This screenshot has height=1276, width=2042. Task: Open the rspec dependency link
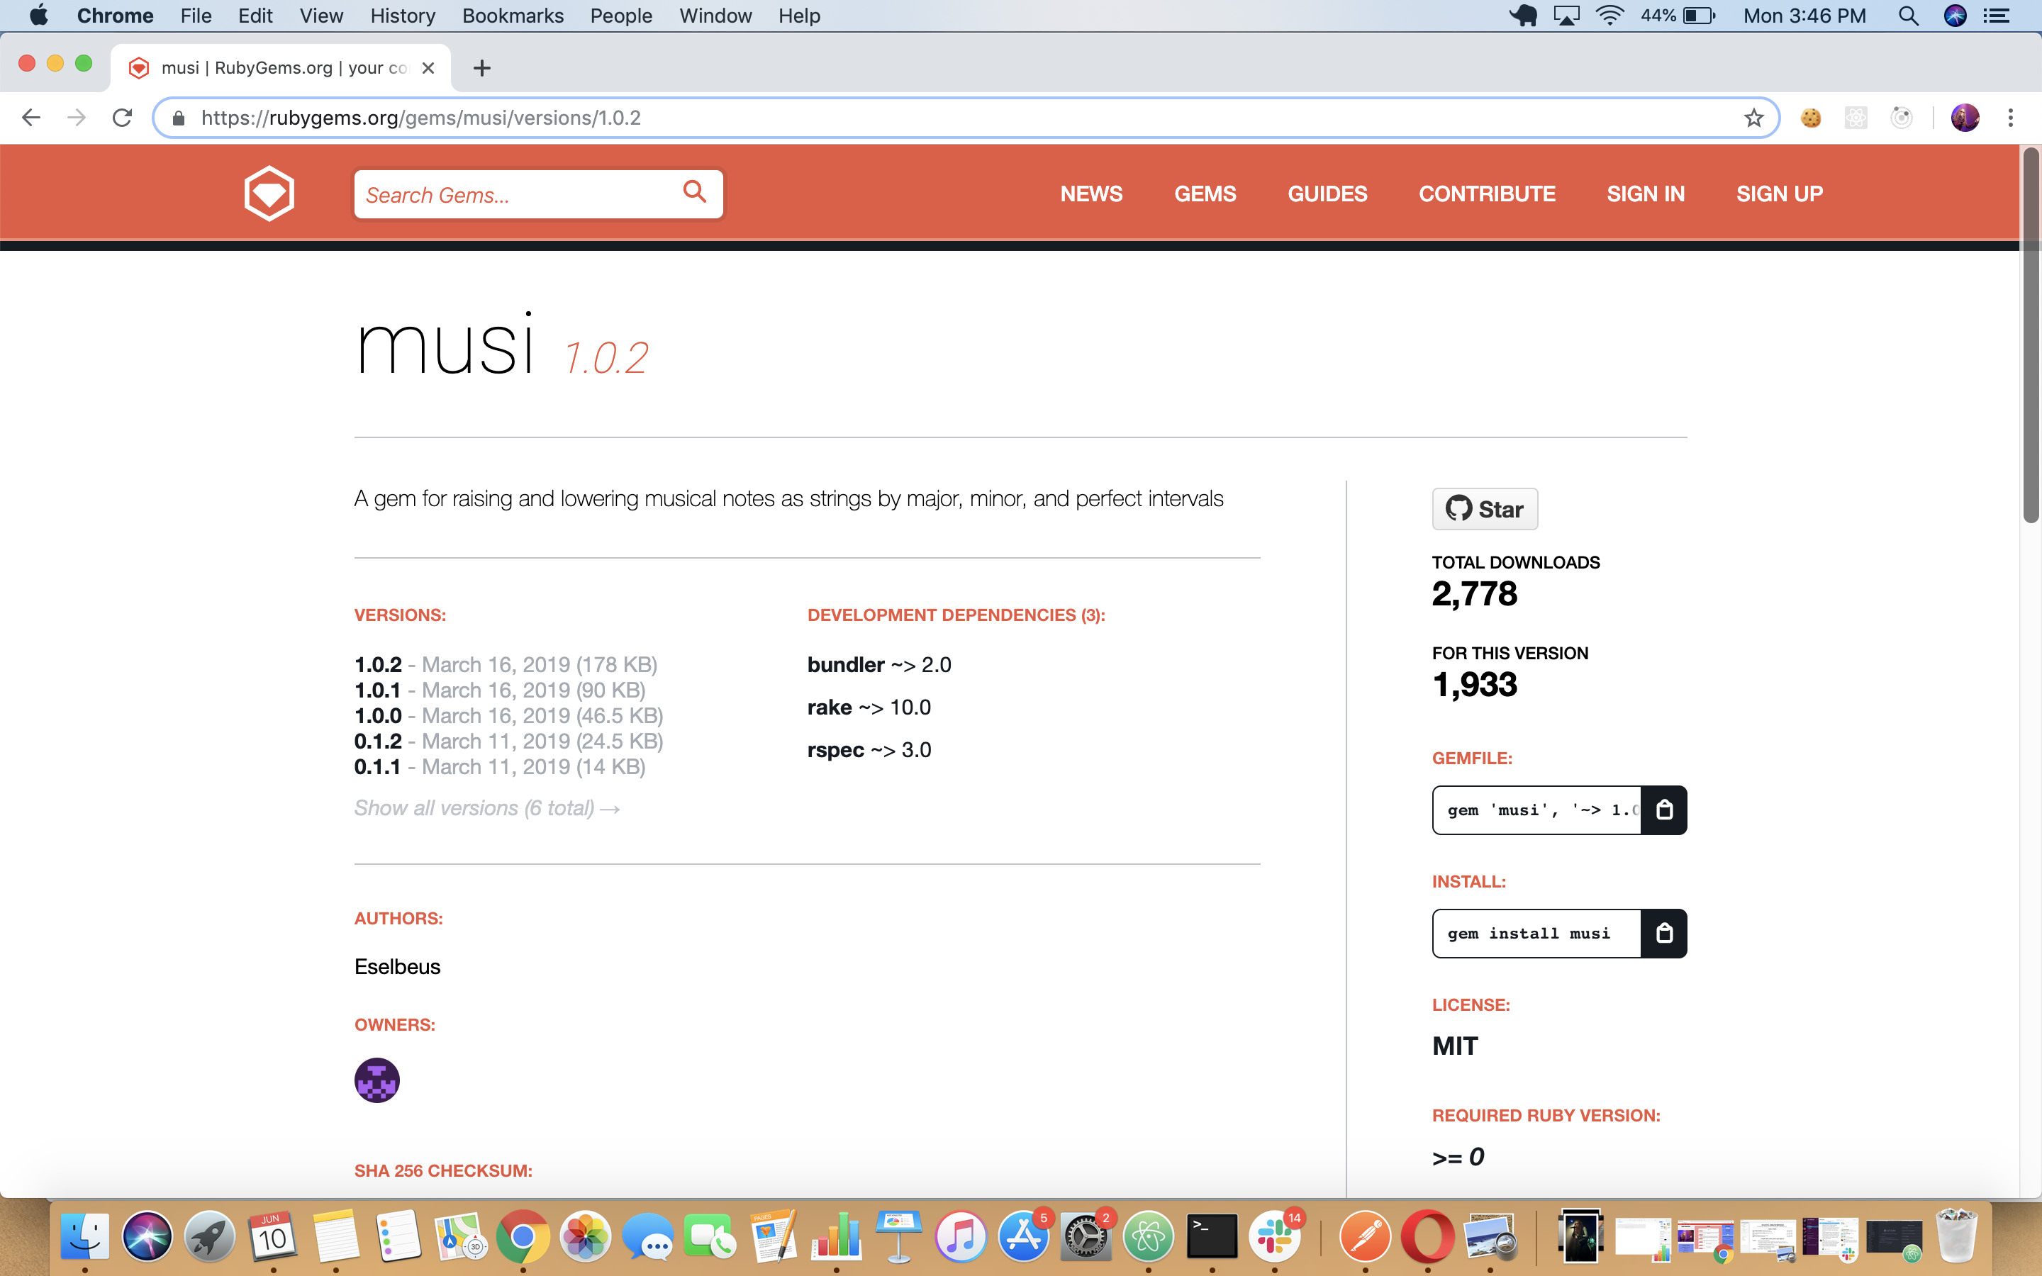coord(835,750)
